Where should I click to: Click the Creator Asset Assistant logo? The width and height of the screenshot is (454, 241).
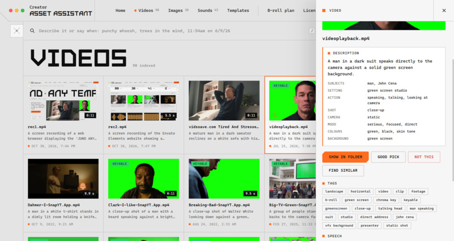click(60, 11)
